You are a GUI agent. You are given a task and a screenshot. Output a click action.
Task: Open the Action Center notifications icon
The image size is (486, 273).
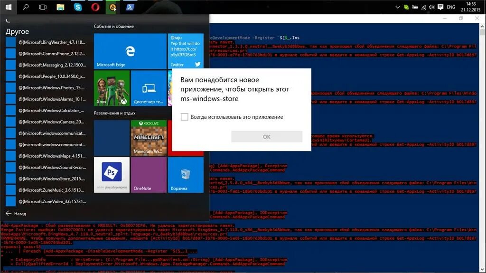[440, 7]
